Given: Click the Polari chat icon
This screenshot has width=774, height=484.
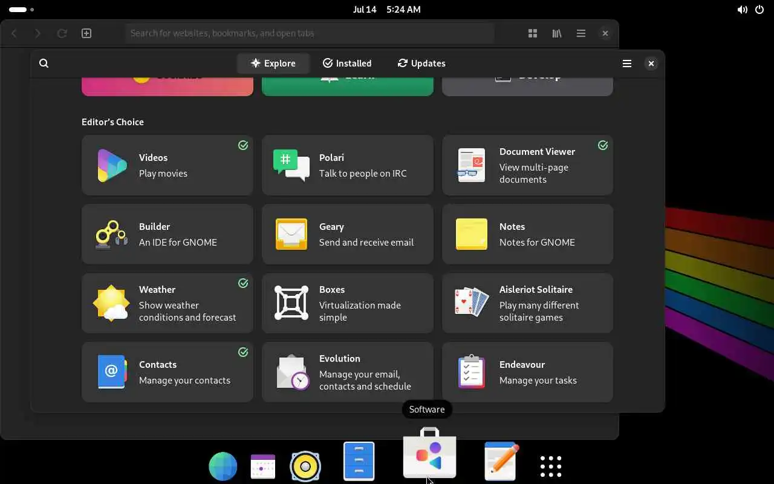Looking at the screenshot, I should [x=291, y=165].
